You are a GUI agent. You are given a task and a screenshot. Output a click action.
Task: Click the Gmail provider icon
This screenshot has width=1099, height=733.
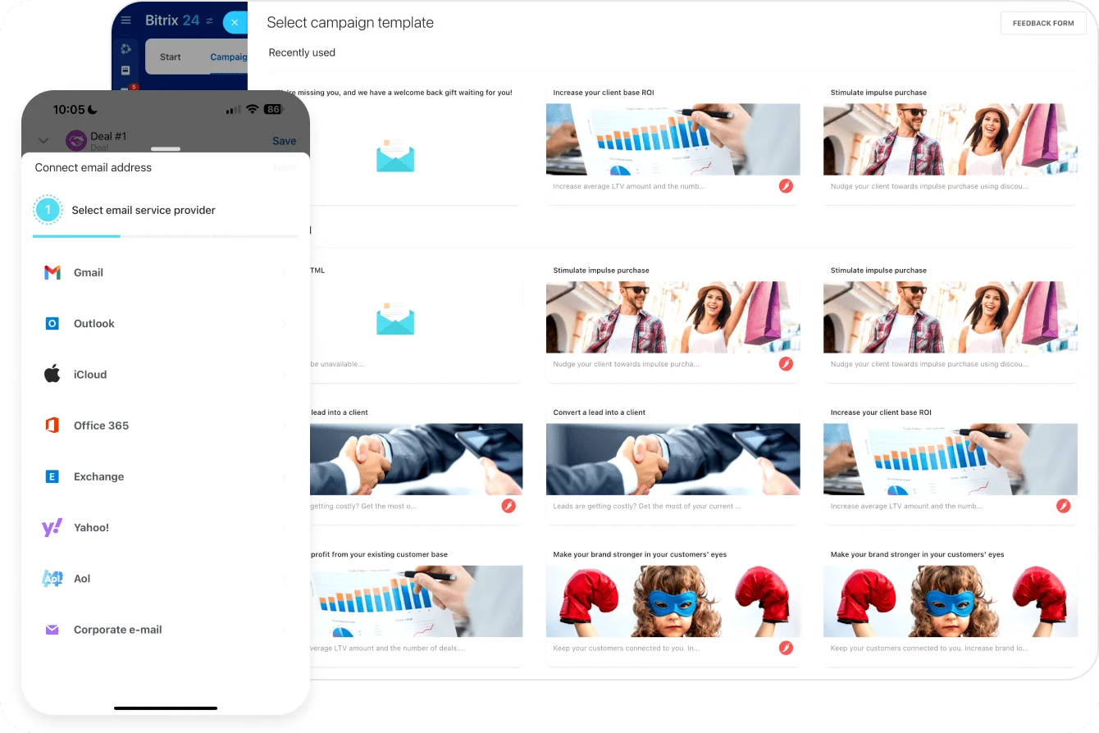coord(52,273)
